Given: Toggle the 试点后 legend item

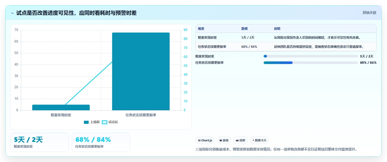Looking at the screenshot, I should tap(110, 122).
